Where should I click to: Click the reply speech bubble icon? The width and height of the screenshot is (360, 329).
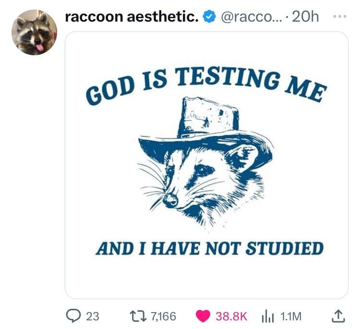pos(72,316)
